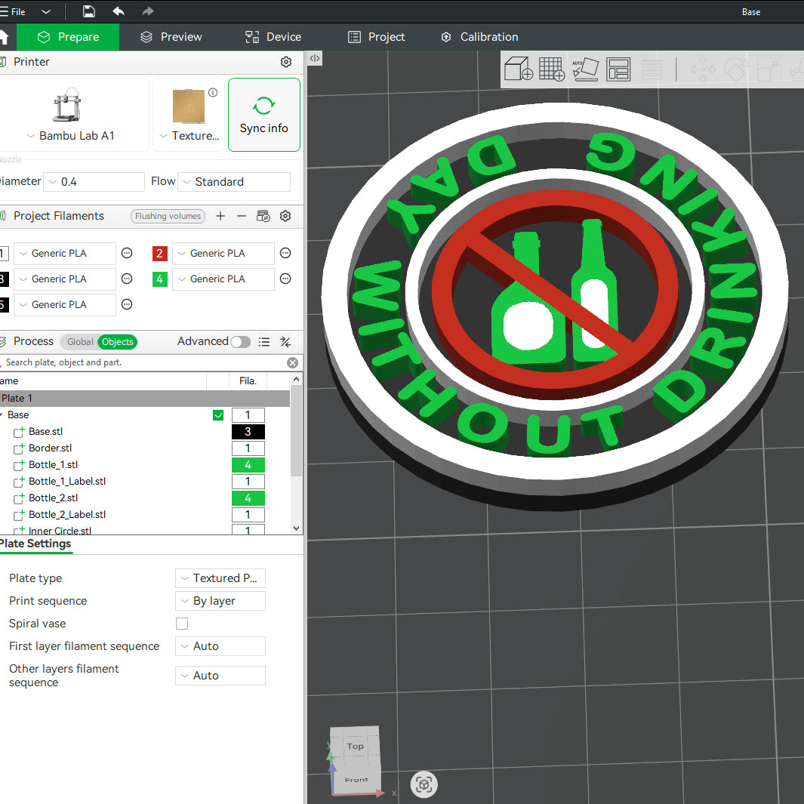The width and height of the screenshot is (804, 804).
Task: Open the Calibration tab
Action: pyautogui.click(x=479, y=37)
